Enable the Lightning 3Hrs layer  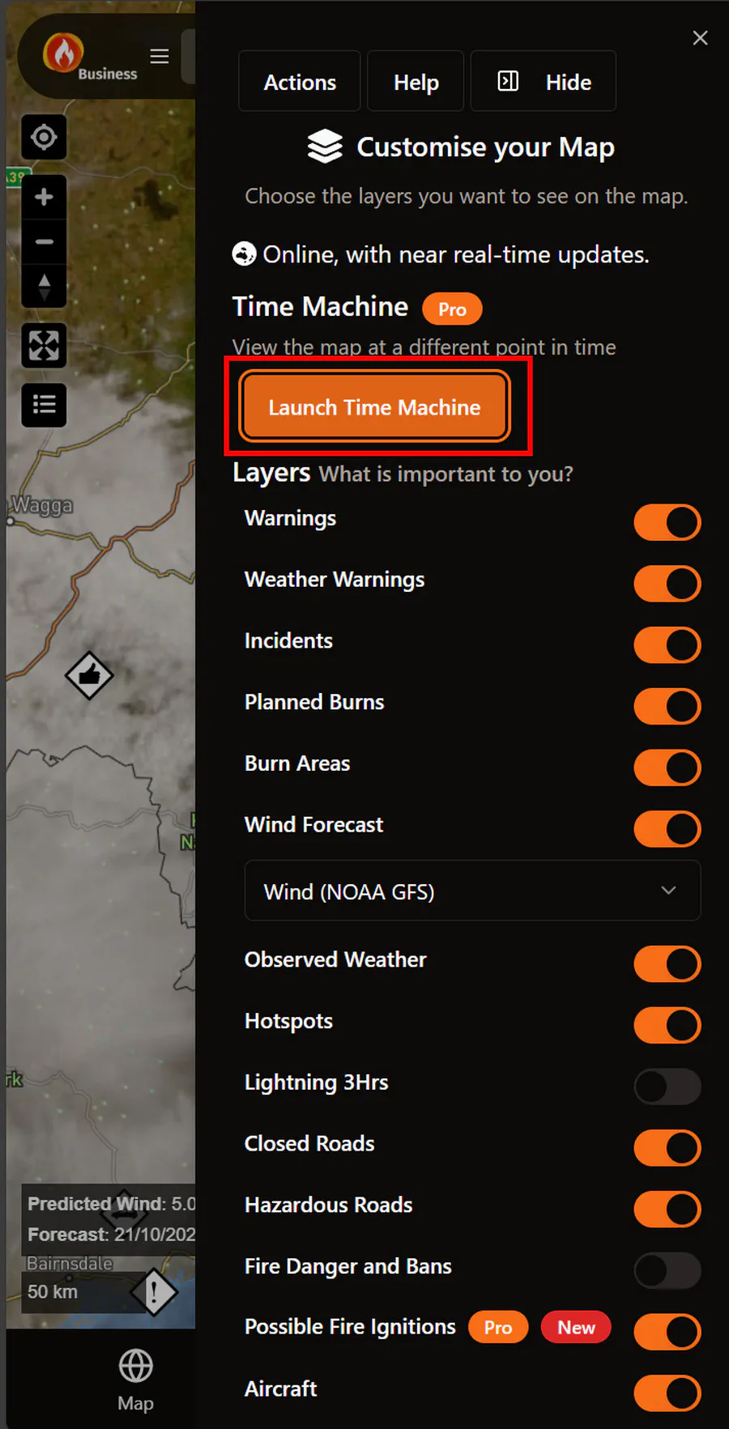[x=667, y=1087]
